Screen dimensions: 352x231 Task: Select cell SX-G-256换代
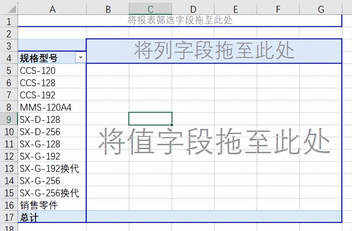[x=52, y=193]
